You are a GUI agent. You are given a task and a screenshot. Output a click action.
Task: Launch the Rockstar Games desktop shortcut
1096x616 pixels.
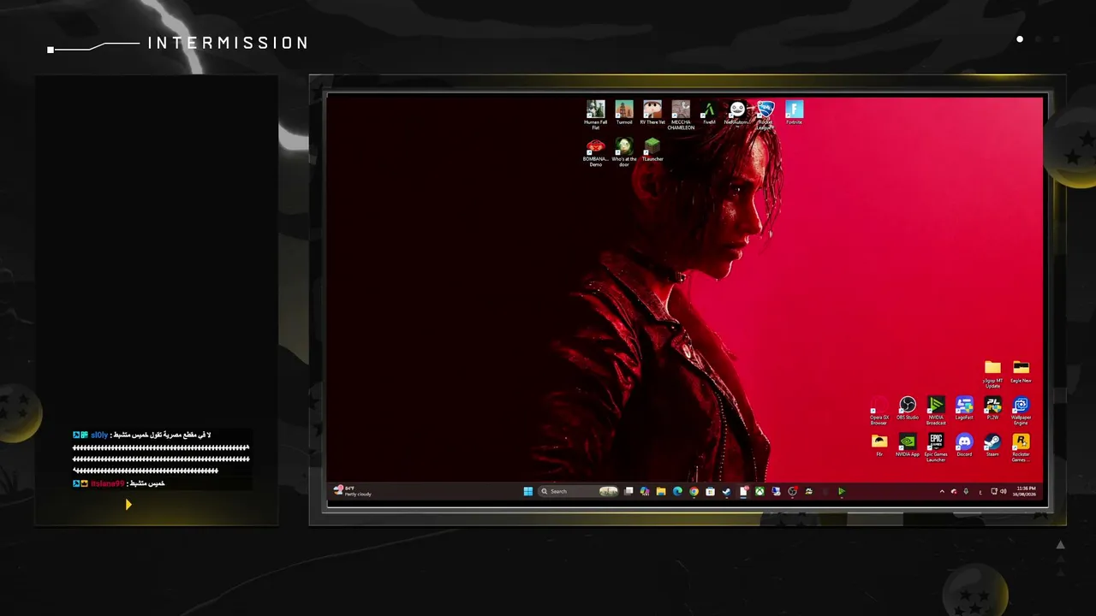coord(1021,447)
